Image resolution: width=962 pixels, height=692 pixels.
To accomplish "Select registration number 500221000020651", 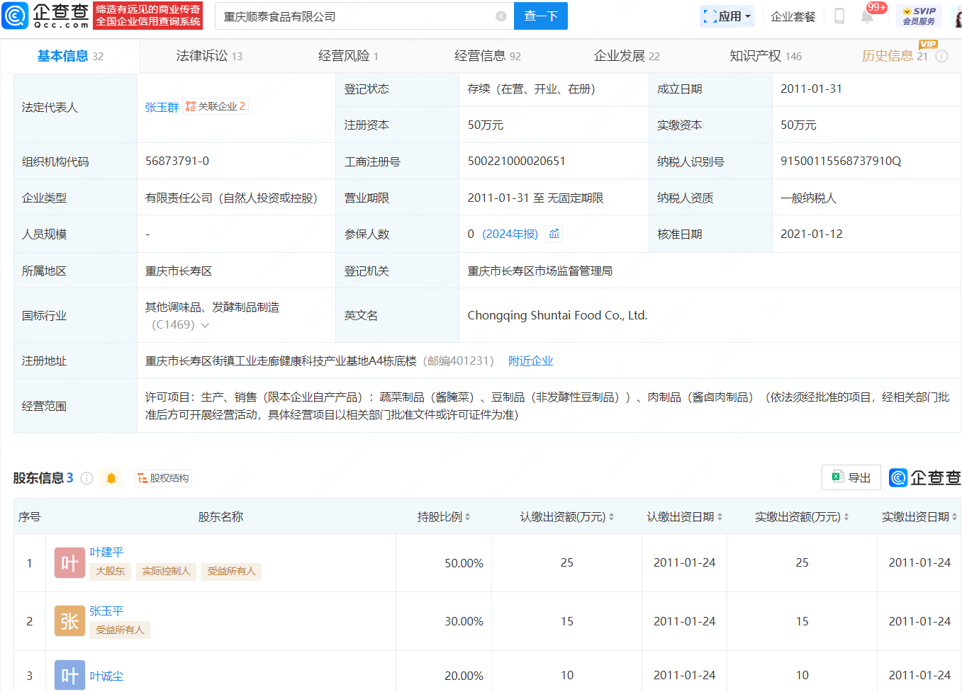I will coord(517,161).
